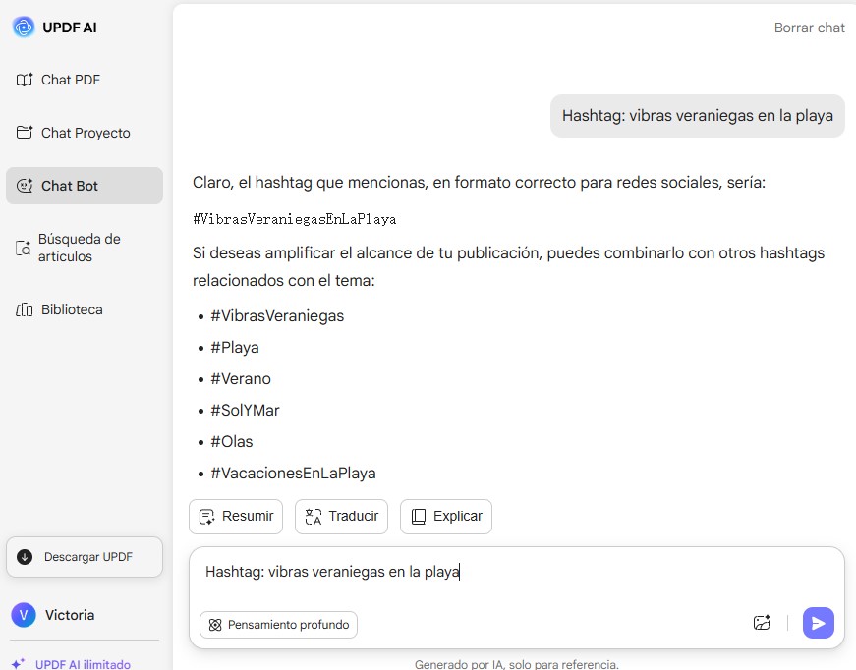Click the UPDF AI logo icon
Viewport: 856px width, 670px height.
[24, 27]
